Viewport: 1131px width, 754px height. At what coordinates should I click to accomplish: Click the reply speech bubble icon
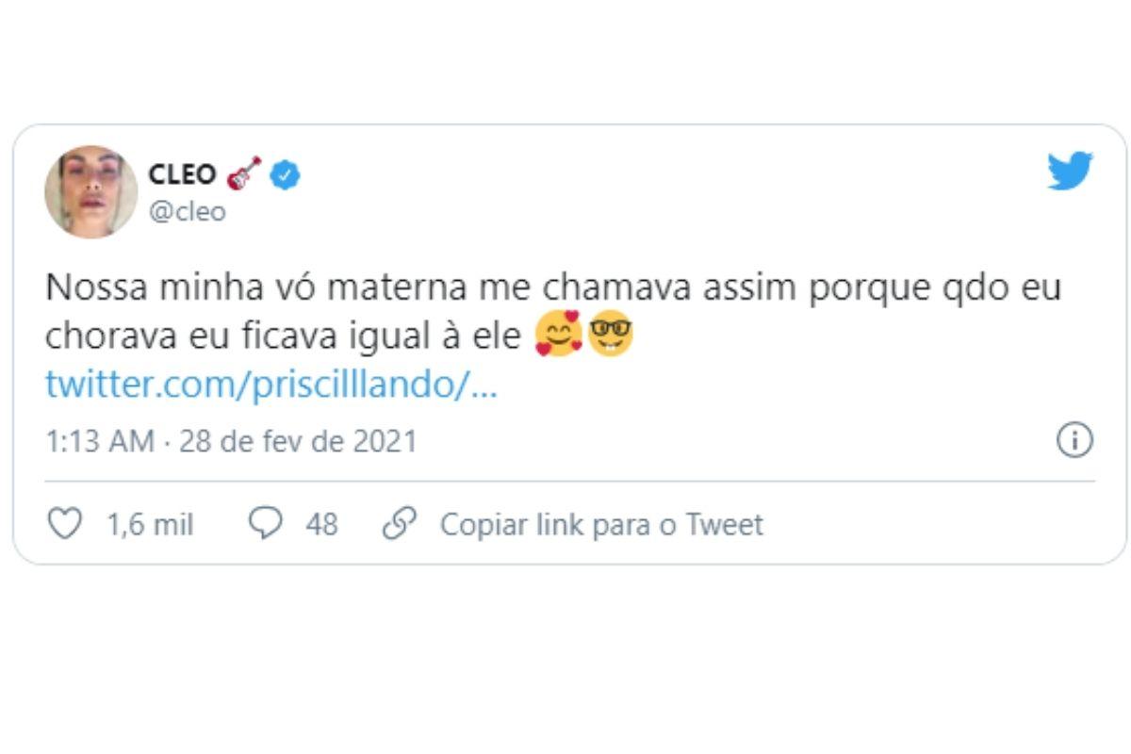pos(265,524)
